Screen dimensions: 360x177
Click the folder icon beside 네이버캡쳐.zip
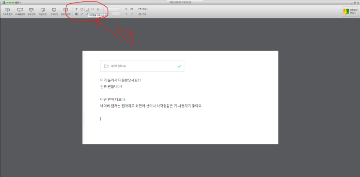pos(106,66)
